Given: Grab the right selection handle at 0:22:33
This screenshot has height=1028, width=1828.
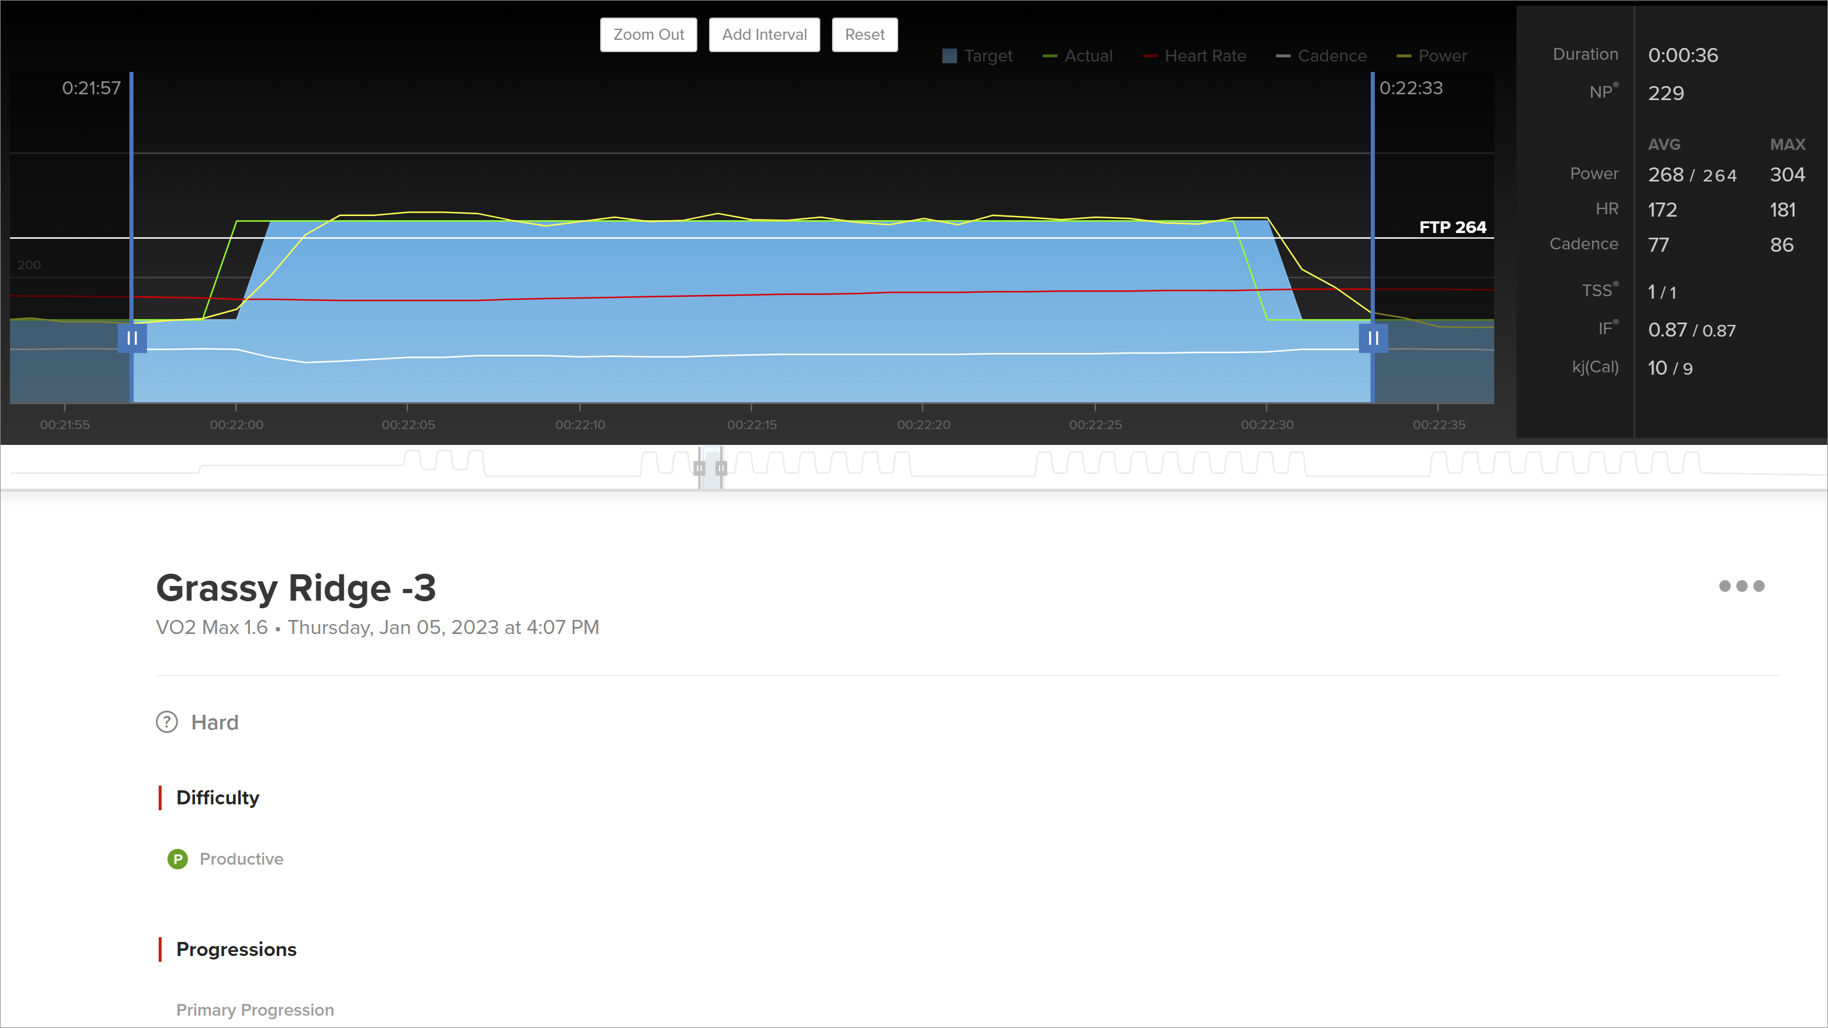Looking at the screenshot, I should (x=1372, y=338).
